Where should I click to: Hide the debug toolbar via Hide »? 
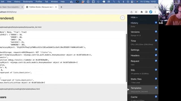pos(134,17)
